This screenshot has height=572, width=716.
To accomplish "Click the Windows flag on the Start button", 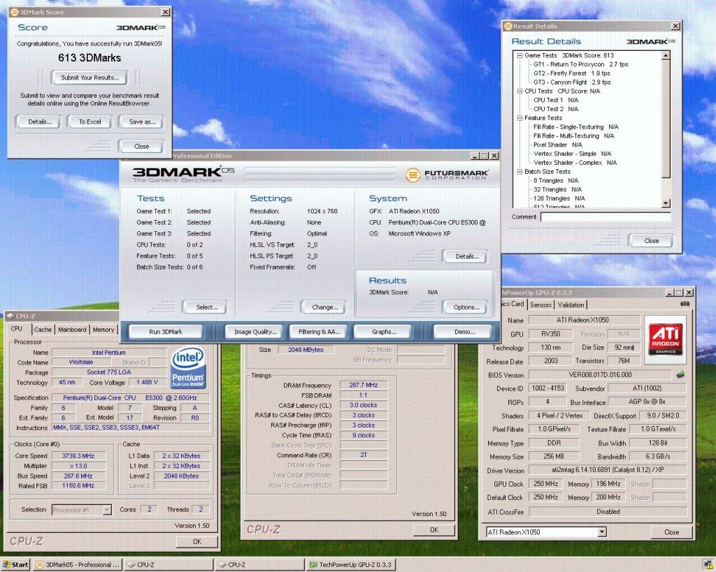I will tap(6, 564).
